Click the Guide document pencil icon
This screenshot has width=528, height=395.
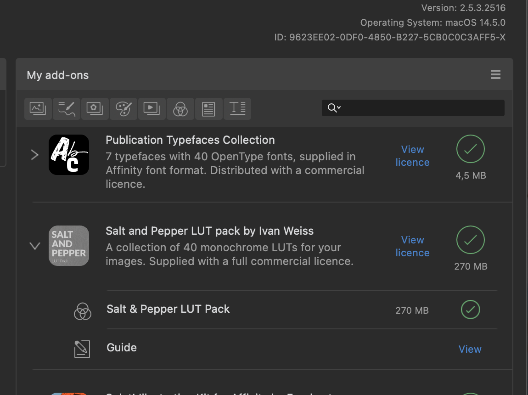tap(82, 349)
